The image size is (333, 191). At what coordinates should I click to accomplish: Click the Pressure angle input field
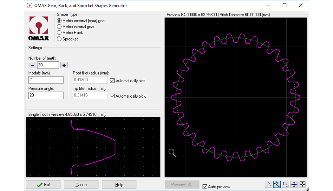[46, 95]
